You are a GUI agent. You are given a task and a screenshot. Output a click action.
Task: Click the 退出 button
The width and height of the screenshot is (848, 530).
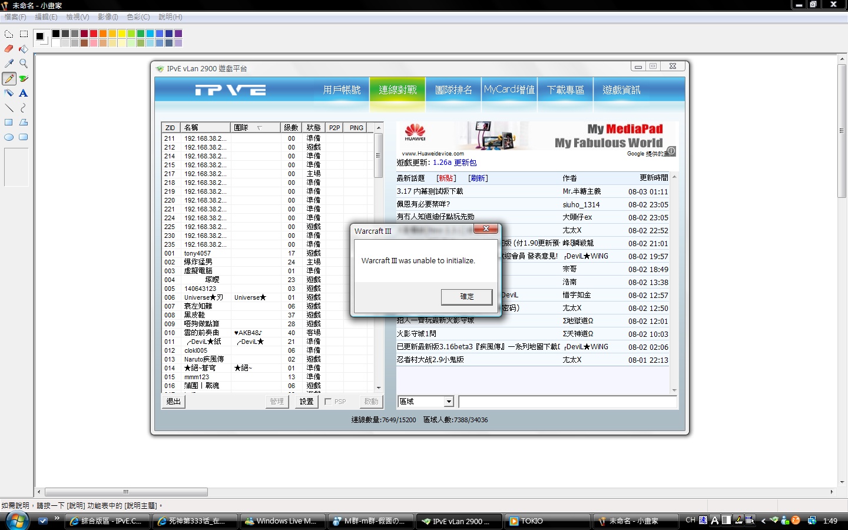pos(174,402)
